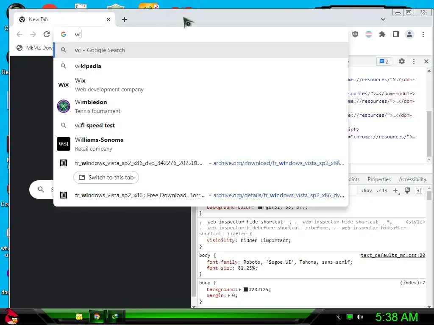Reload the current page
Screen dimensions: 434x325
point(47,34)
